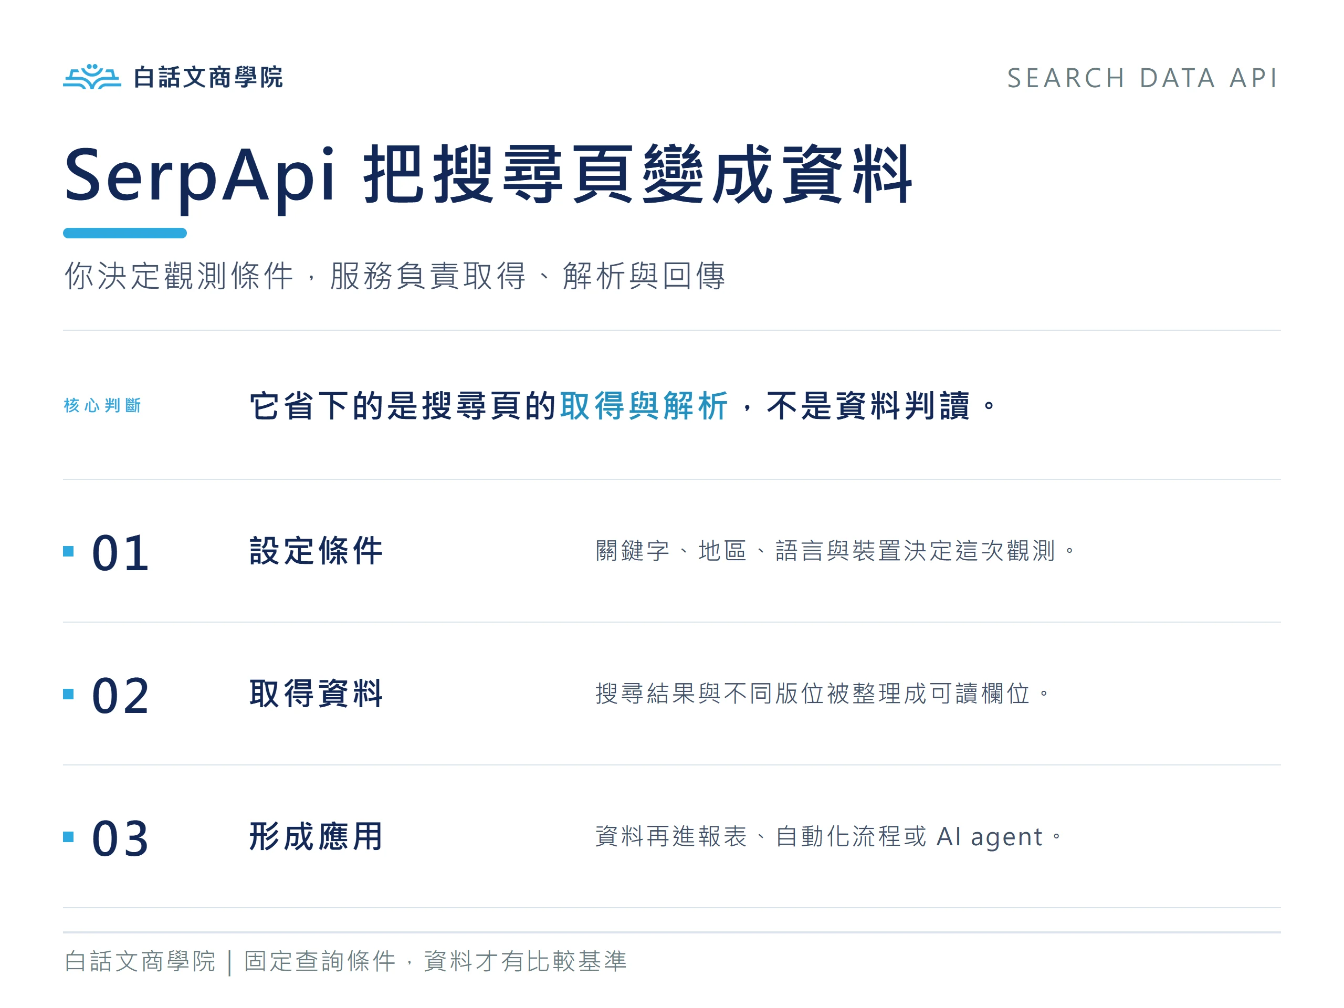The width and height of the screenshot is (1344, 1008).
Task: Click the step number 01
Action: pos(120,552)
